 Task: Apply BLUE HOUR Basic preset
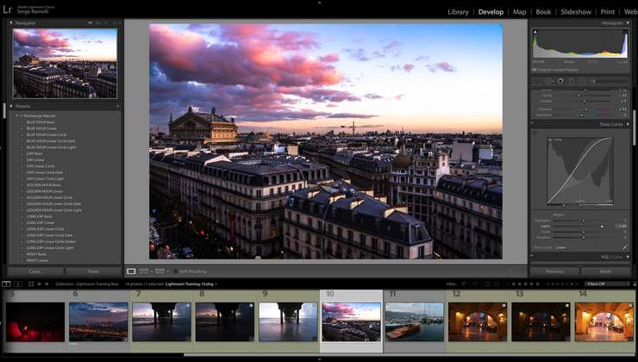[41, 122]
